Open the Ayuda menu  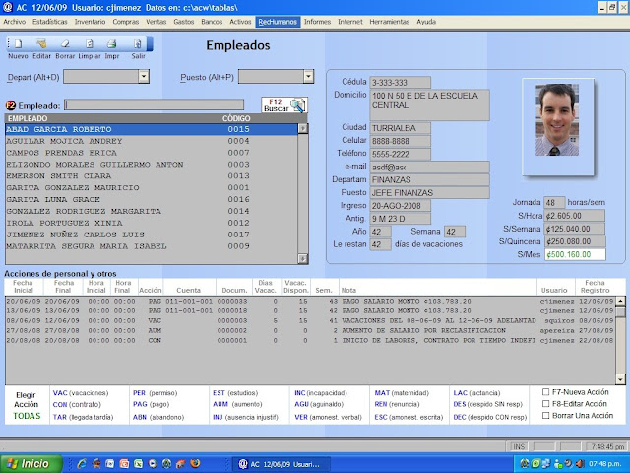[426, 22]
